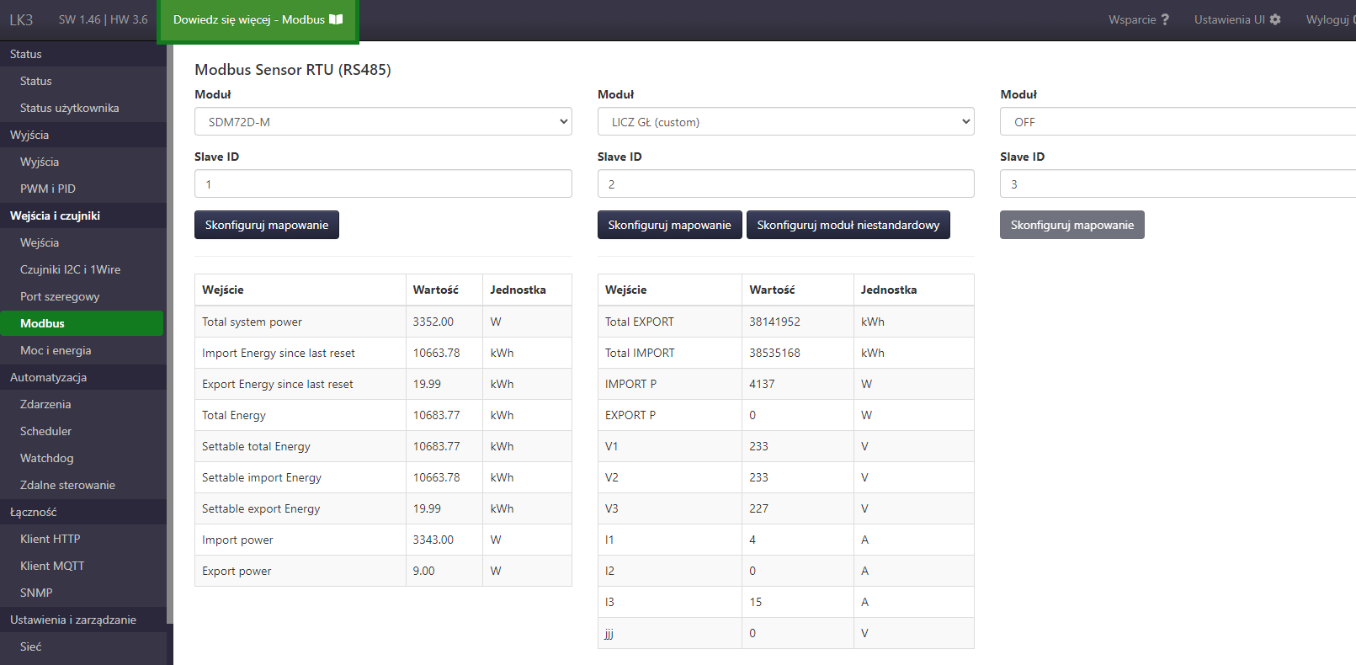Click Skonfiguruj mapowanie for LICZ GŁ module
This screenshot has width=1356, height=665.
pos(669,225)
